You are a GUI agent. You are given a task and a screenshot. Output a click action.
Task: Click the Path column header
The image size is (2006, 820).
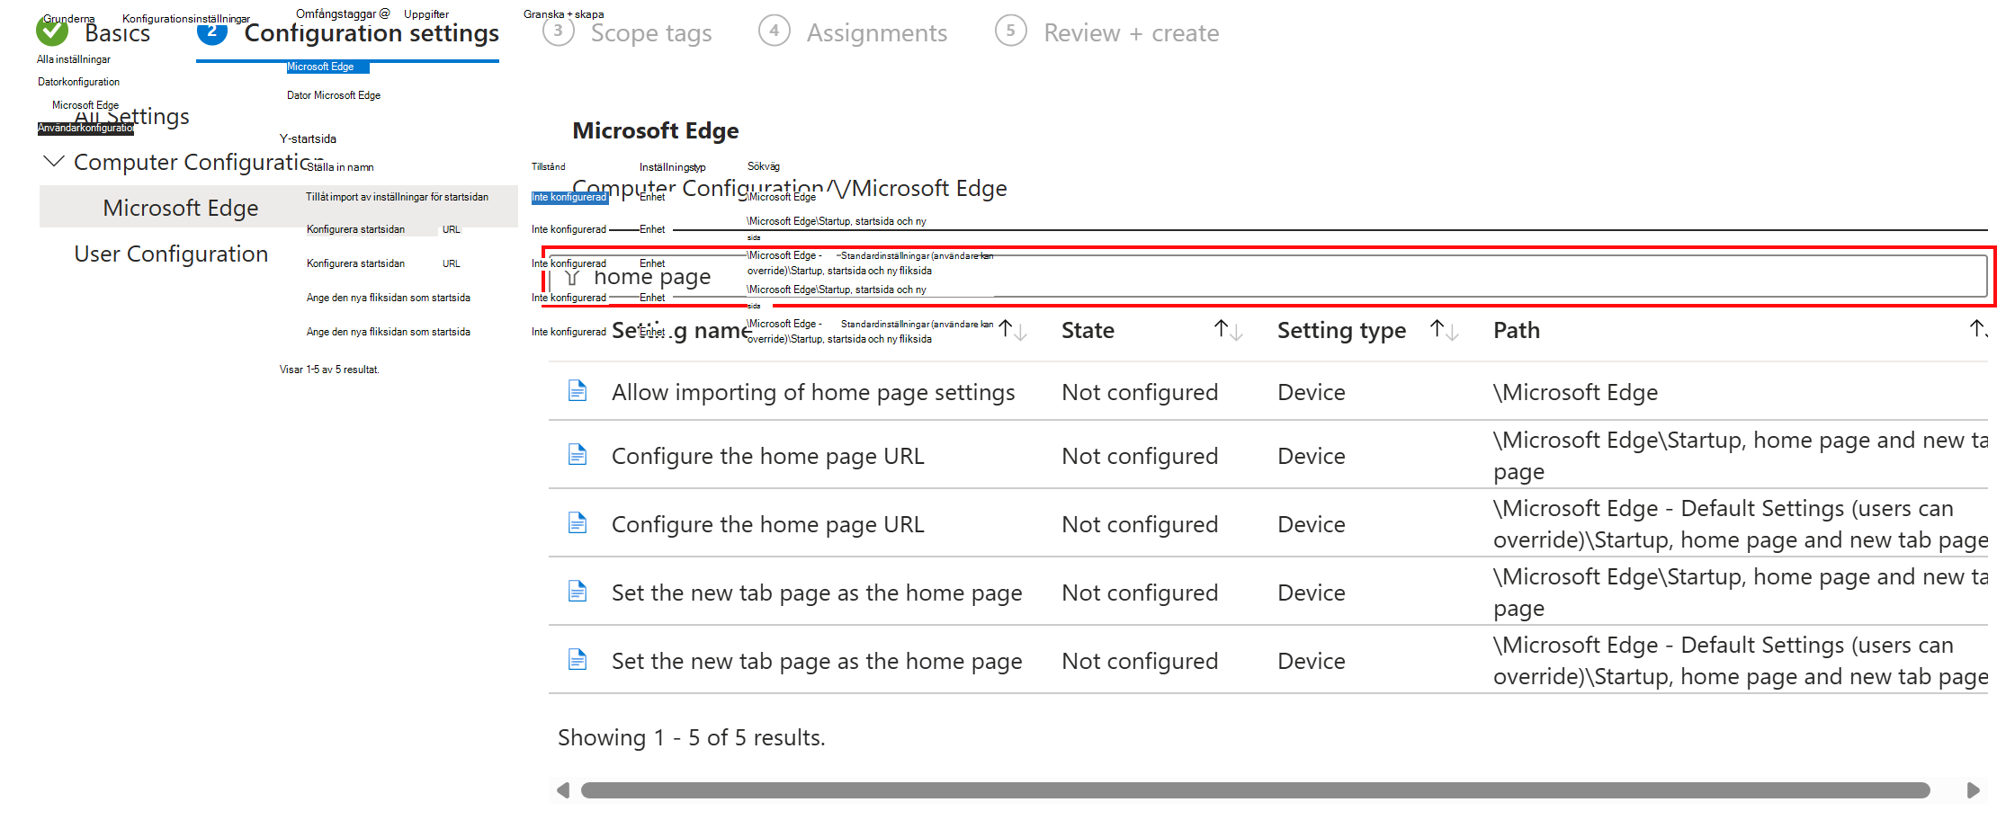(1517, 331)
